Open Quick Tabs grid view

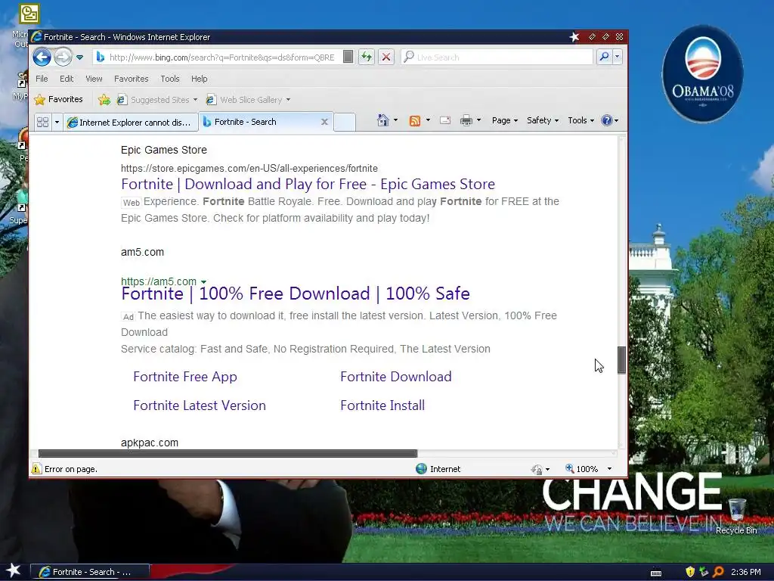point(43,122)
